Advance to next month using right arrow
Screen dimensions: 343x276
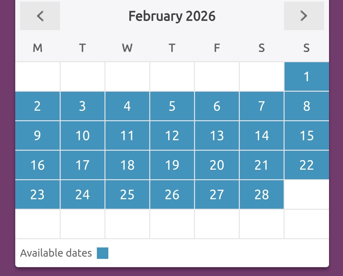click(304, 16)
